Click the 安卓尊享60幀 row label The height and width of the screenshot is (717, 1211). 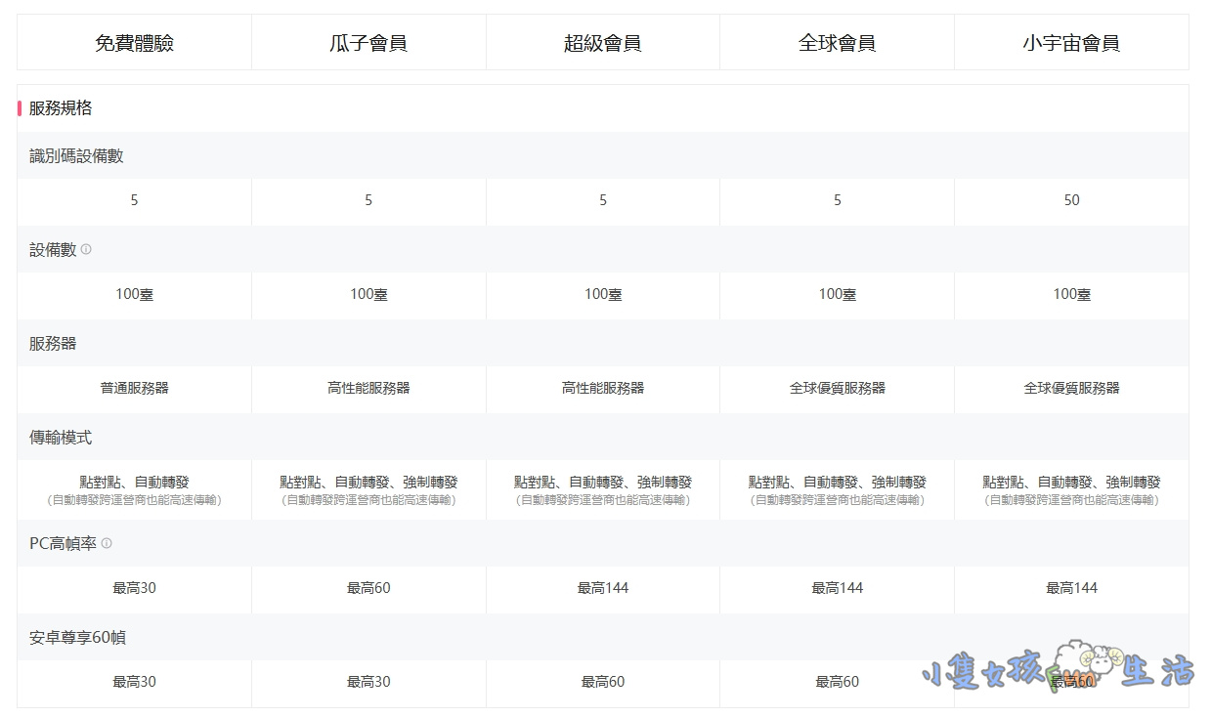click(77, 638)
